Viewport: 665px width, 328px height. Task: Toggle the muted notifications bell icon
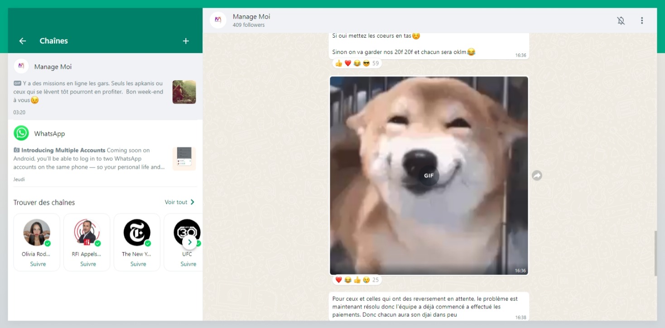pyautogui.click(x=621, y=20)
